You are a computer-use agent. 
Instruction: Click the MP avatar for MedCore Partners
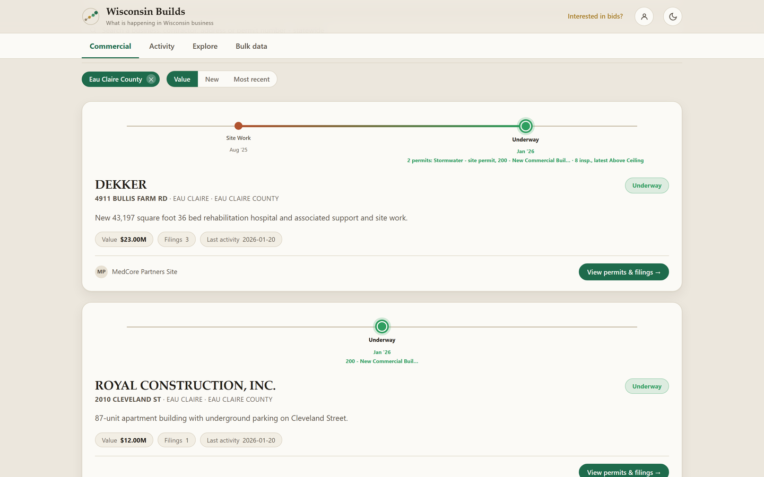[x=101, y=272]
